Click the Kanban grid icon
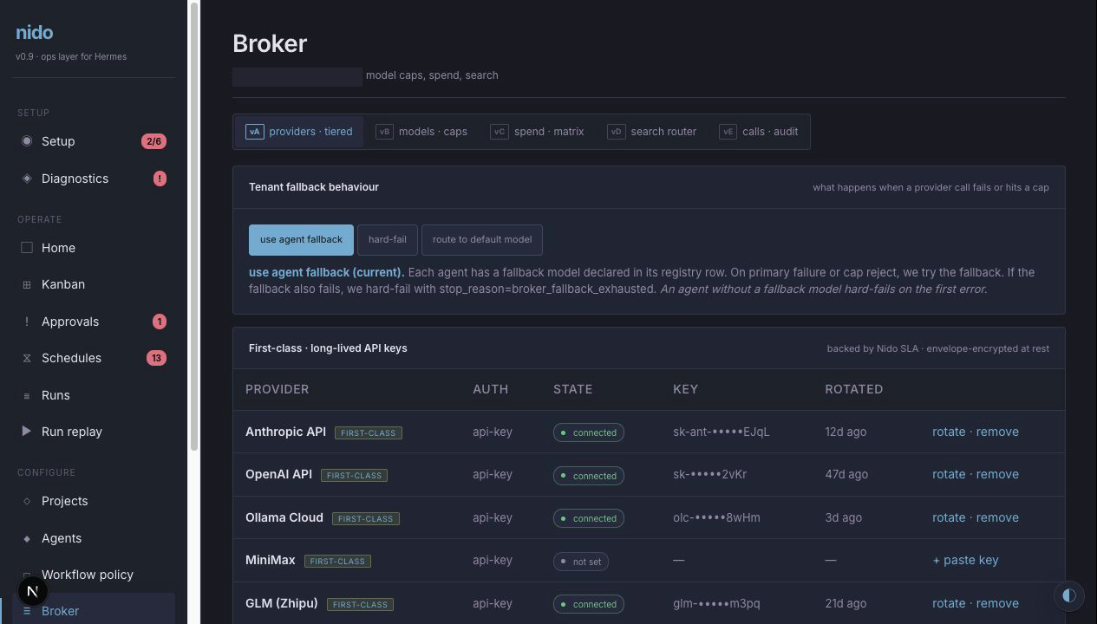This screenshot has width=1097, height=624. coord(27,284)
